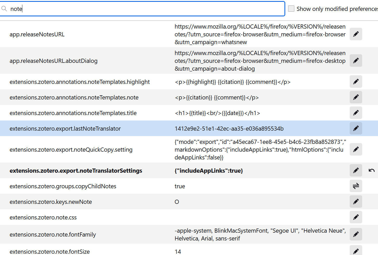Select extensions.zotero.keys.newNote name
The image size is (378, 255).
(x=51, y=202)
